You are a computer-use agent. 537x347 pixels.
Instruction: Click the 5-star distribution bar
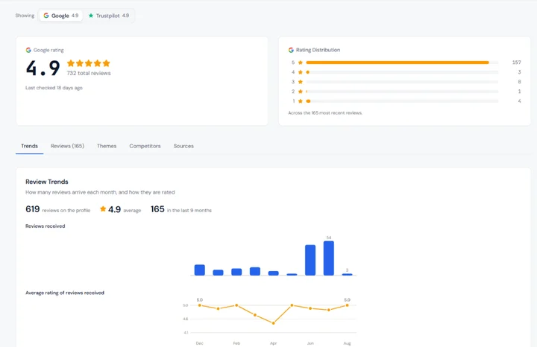[x=402, y=63]
